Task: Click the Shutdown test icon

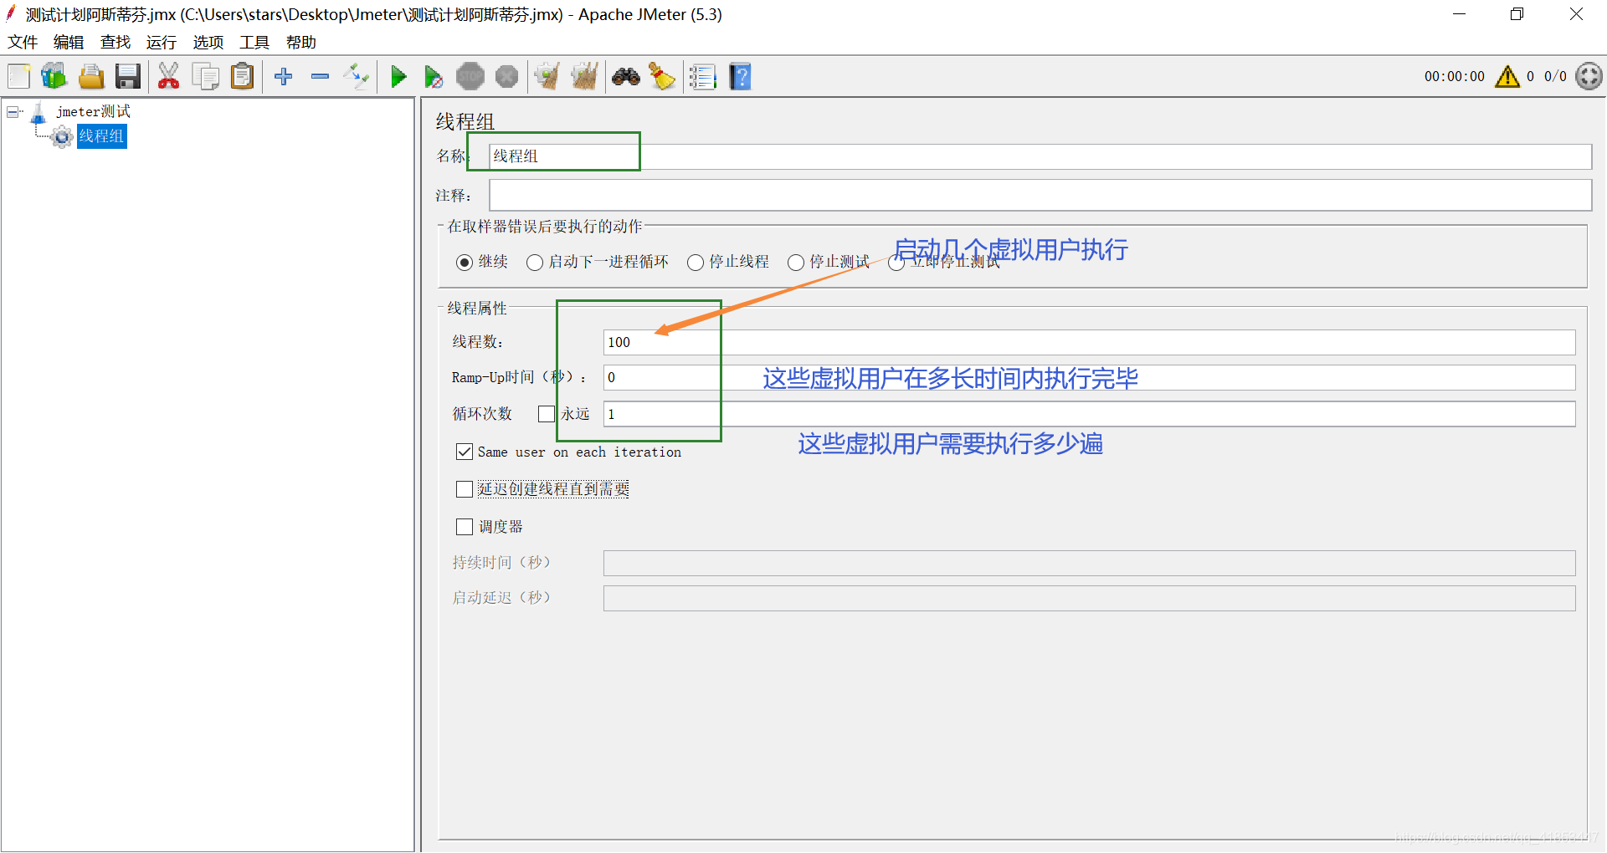Action: click(x=506, y=77)
